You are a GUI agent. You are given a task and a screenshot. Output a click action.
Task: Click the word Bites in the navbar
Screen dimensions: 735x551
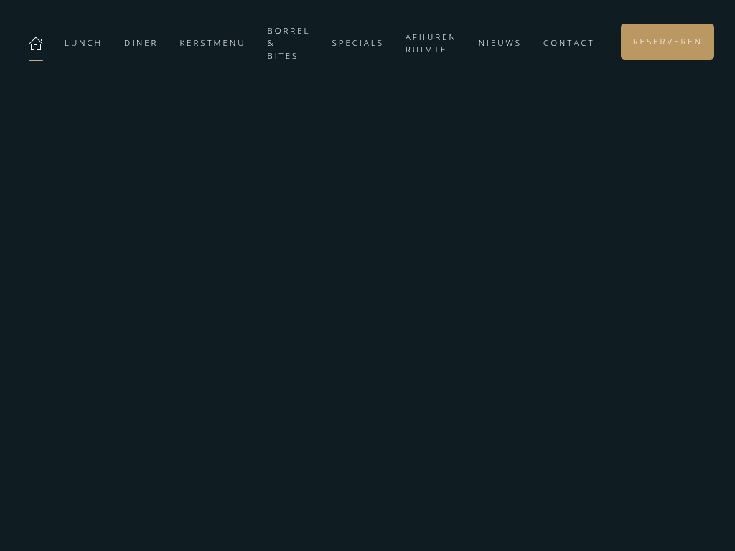coord(283,56)
